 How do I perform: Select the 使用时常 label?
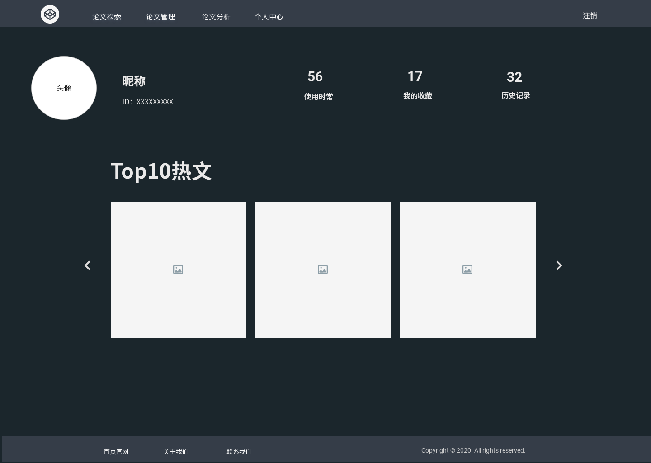click(319, 97)
